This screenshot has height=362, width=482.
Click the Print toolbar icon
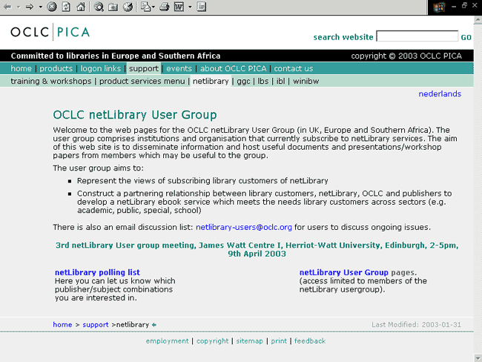[x=165, y=7]
